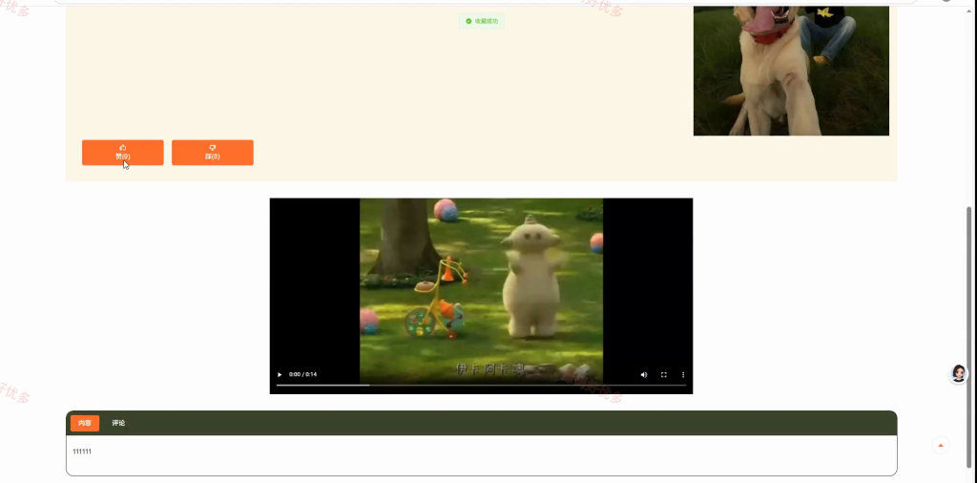977x483 pixels.
Task: Click the 收藏成功 success notification
Action: pos(482,21)
